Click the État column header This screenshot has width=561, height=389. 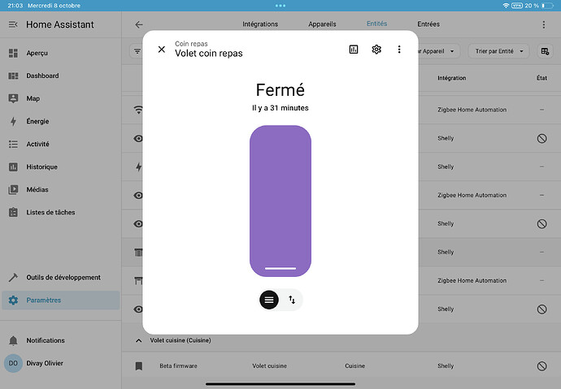coord(541,78)
